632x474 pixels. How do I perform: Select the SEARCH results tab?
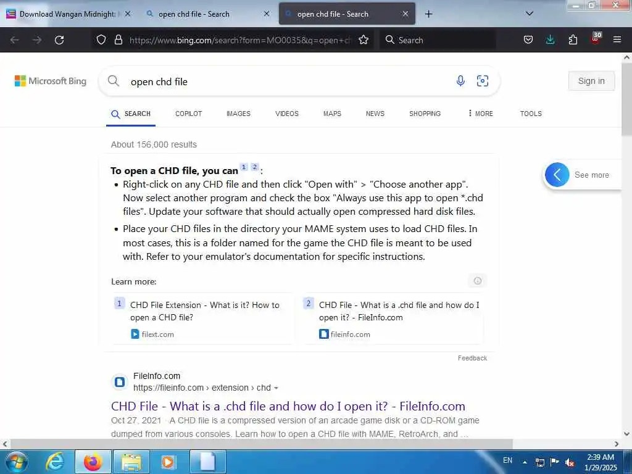(131, 114)
